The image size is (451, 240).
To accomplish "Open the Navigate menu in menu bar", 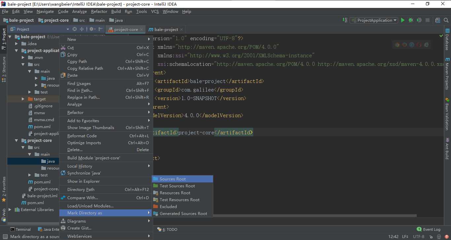I will click(45, 11).
